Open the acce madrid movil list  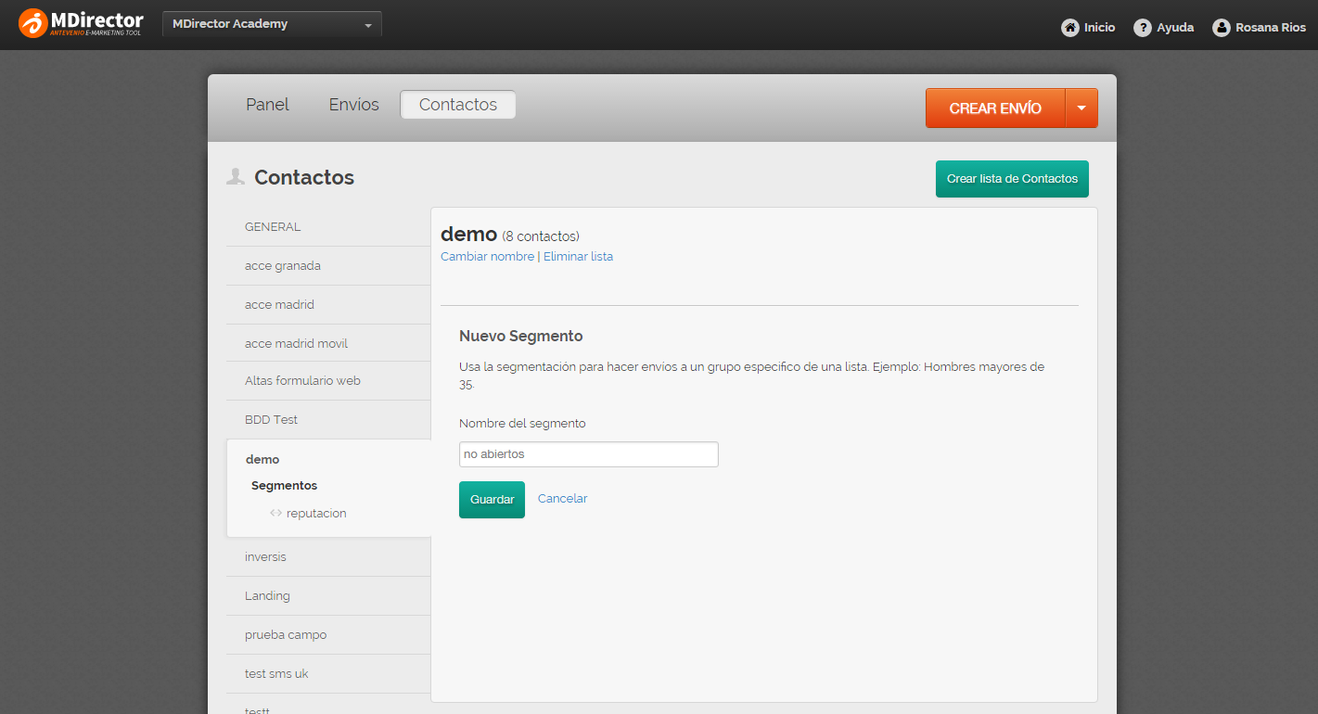[328, 343]
